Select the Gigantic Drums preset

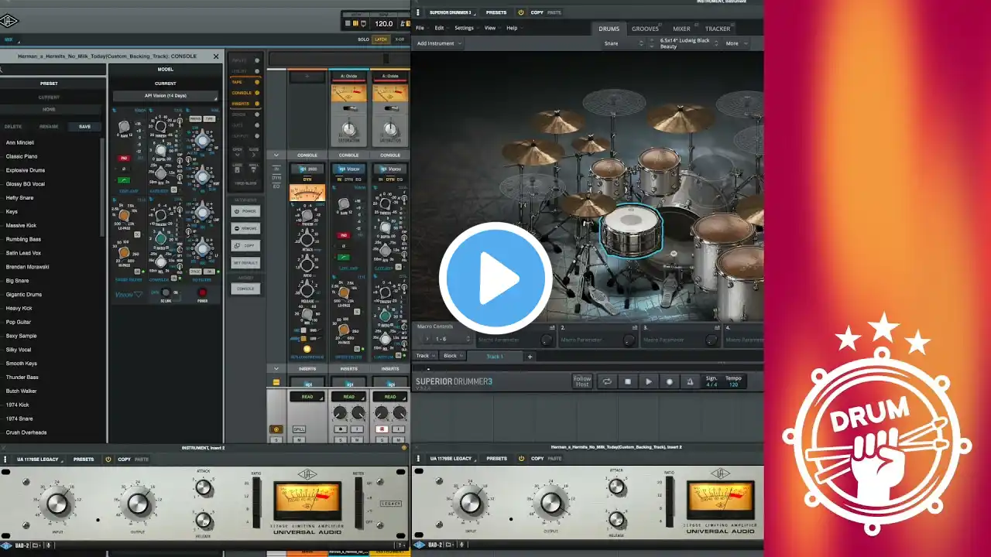coord(24,294)
